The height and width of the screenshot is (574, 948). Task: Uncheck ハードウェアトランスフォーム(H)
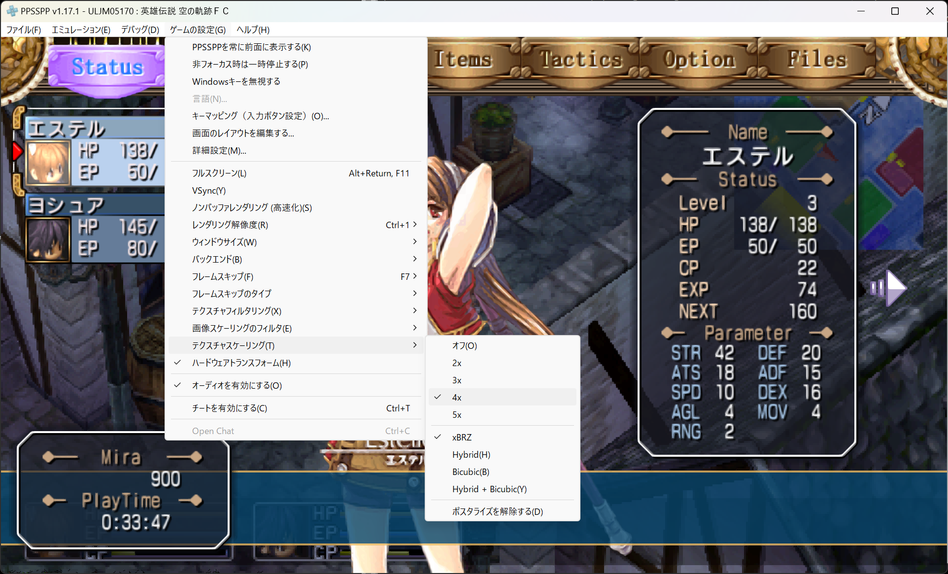pyautogui.click(x=296, y=363)
